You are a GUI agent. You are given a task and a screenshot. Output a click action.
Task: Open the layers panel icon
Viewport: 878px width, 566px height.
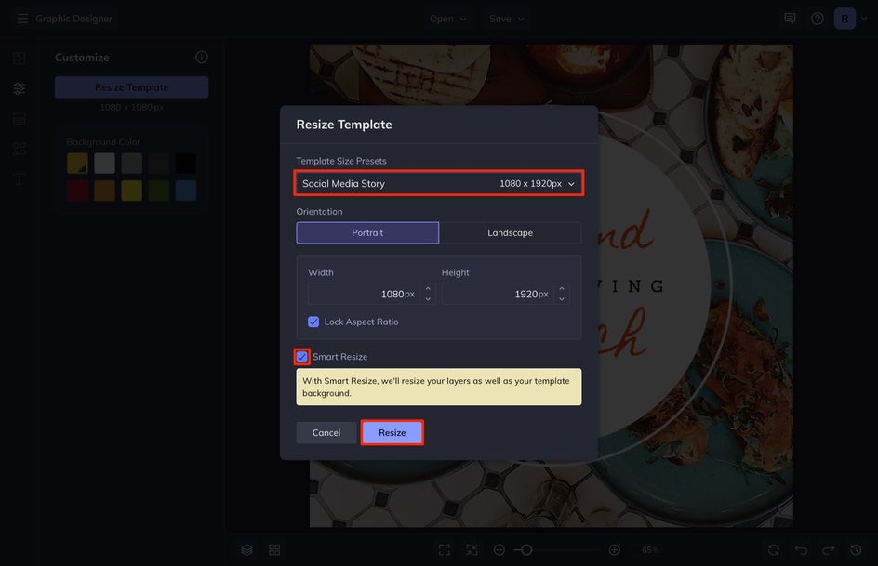(x=247, y=550)
